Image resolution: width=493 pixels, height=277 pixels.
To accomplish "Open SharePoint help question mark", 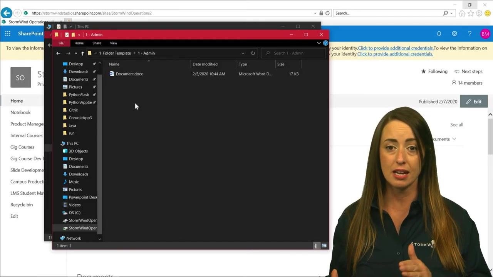I will pyautogui.click(x=470, y=34).
